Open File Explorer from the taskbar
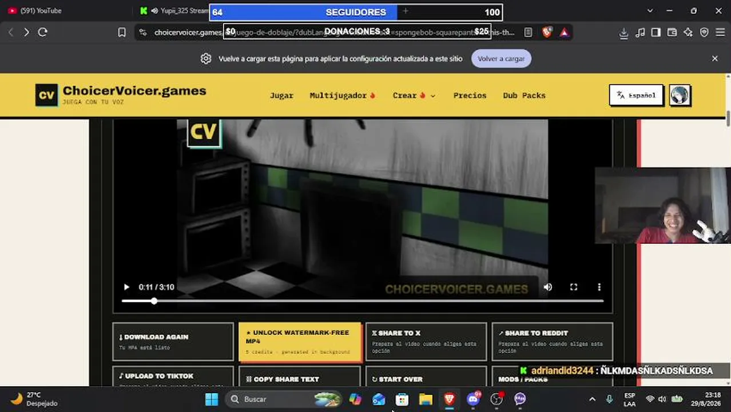The height and width of the screenshot is (412, 731). (426, 399)
